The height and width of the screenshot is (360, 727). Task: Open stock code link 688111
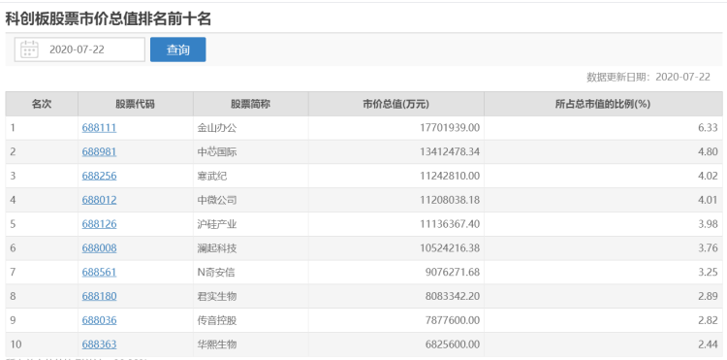pyautogui.click(x=99, y=127)
